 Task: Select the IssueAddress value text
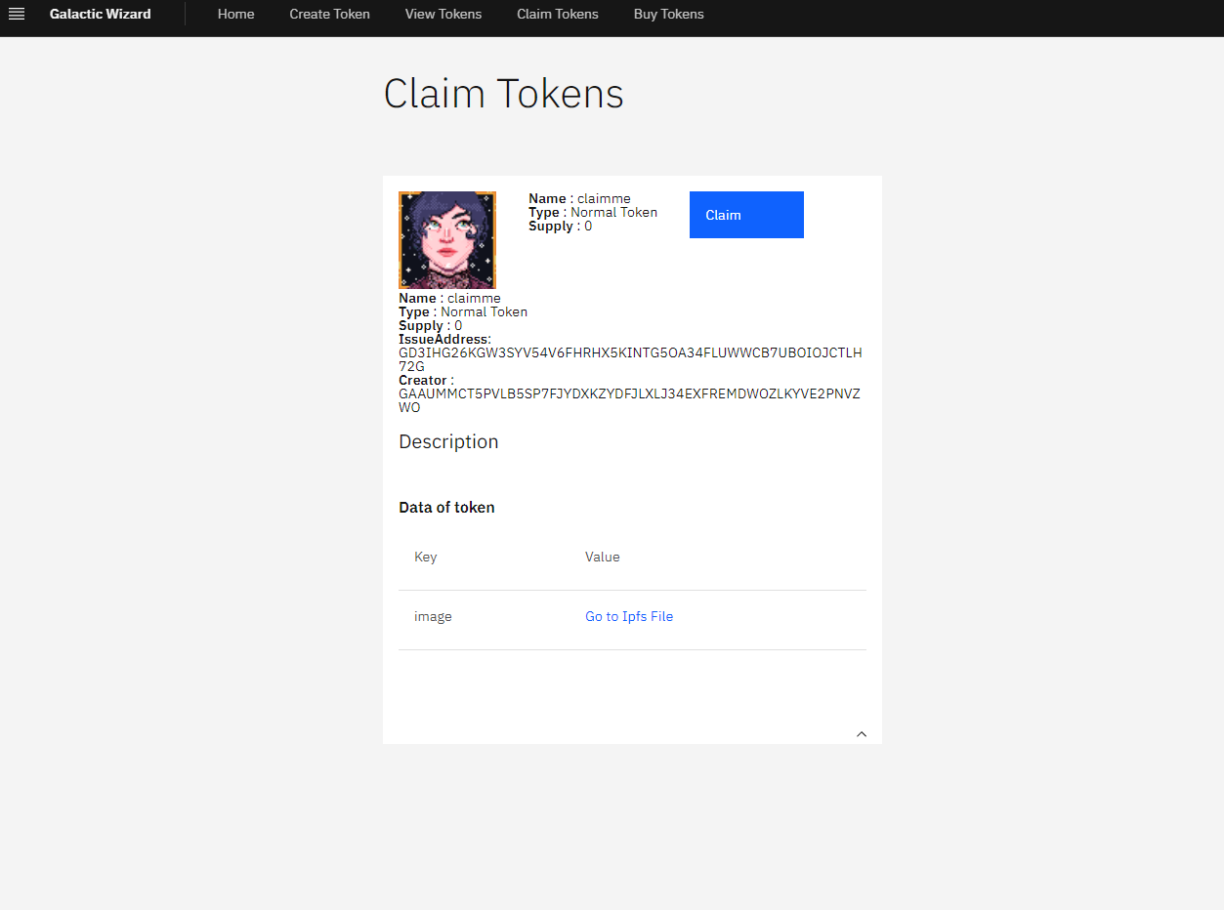click(x=630, y=359)
